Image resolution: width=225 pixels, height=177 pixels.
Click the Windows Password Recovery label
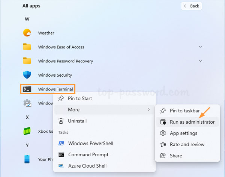tap(65, 61)
